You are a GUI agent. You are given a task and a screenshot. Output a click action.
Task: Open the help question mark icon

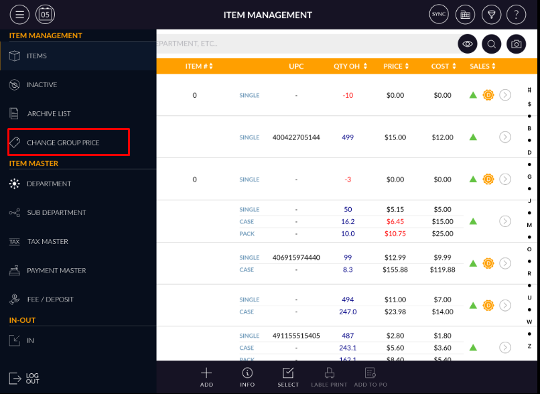click(516, 15)
